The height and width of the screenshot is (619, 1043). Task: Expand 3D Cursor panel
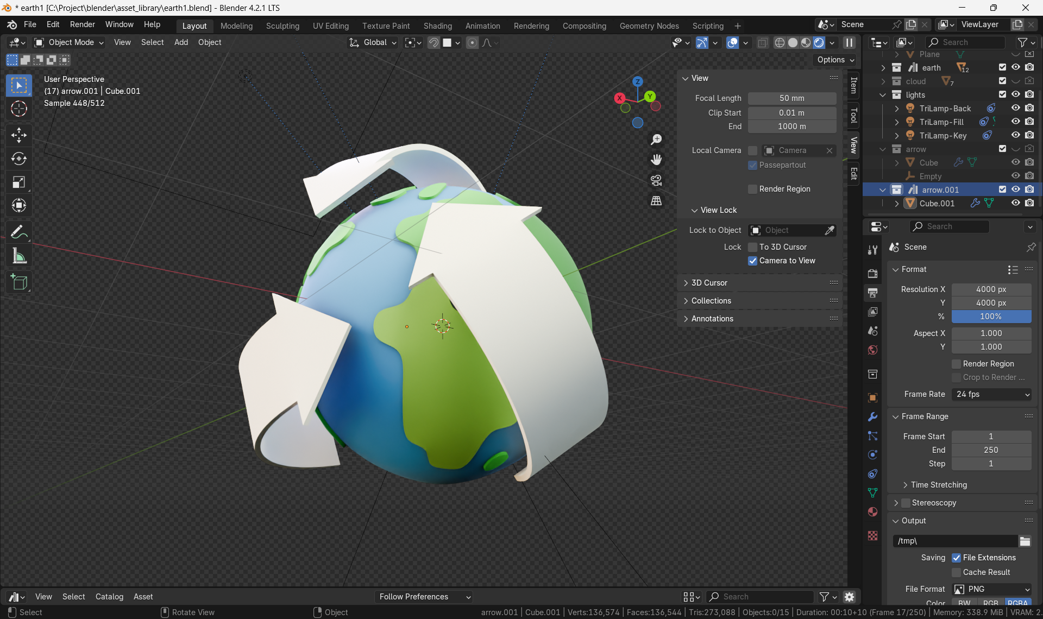(708, 283)
